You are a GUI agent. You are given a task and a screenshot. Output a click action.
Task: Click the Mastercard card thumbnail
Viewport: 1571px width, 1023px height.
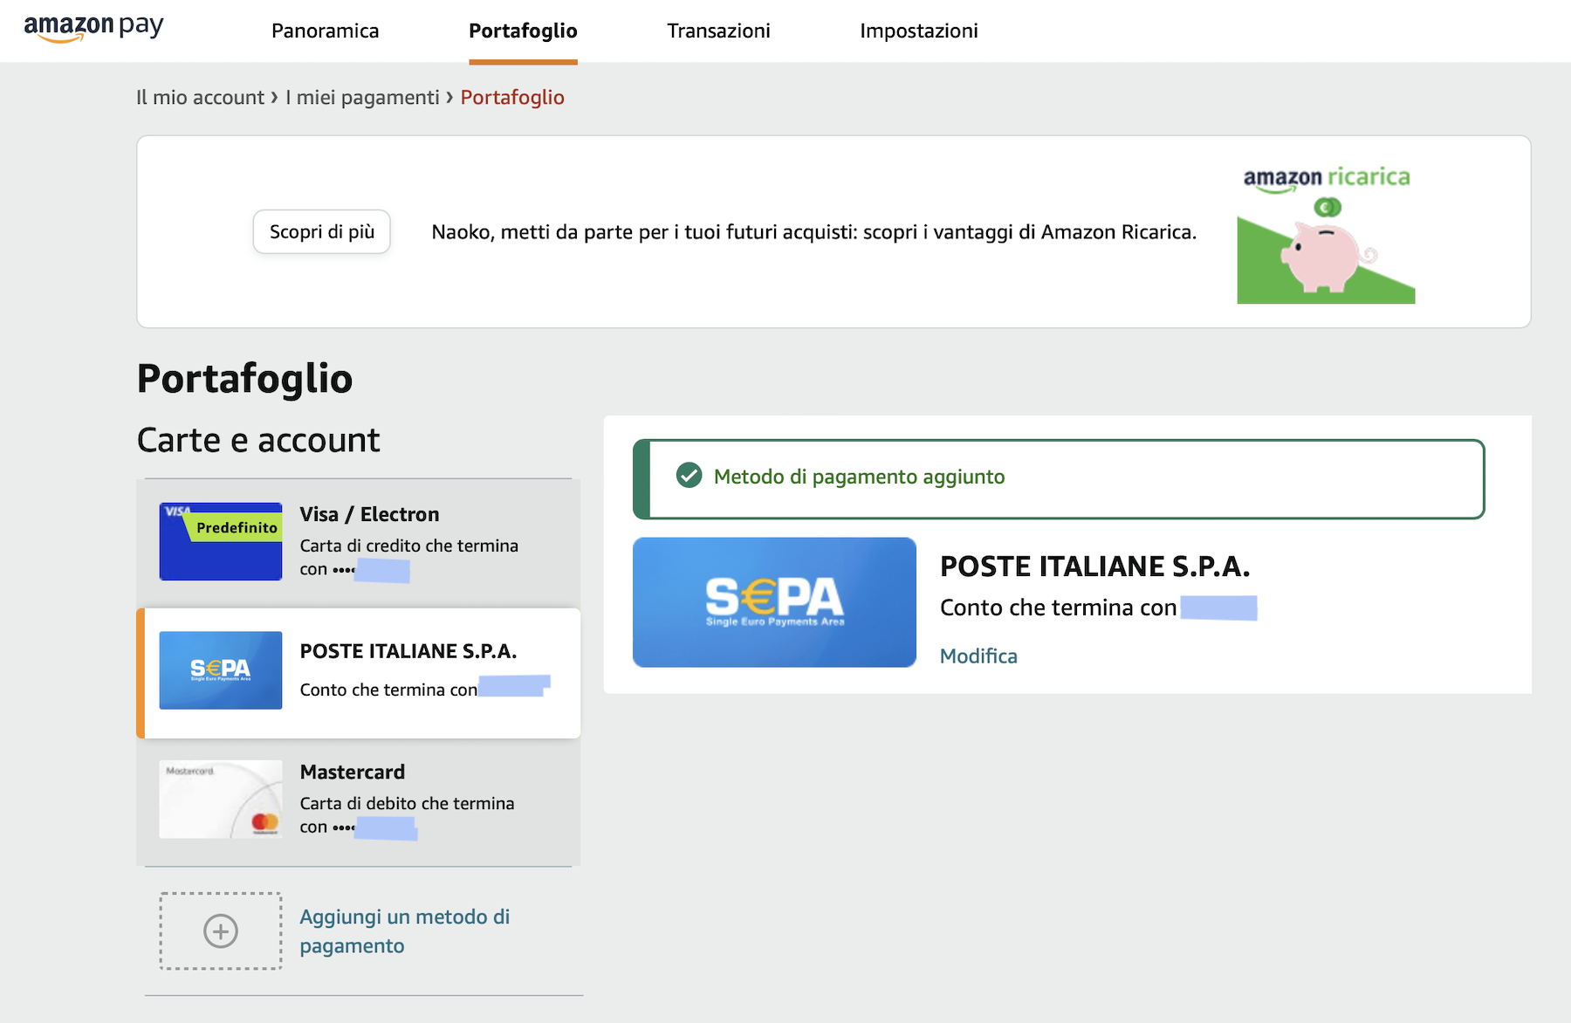(x=221, y=799)
